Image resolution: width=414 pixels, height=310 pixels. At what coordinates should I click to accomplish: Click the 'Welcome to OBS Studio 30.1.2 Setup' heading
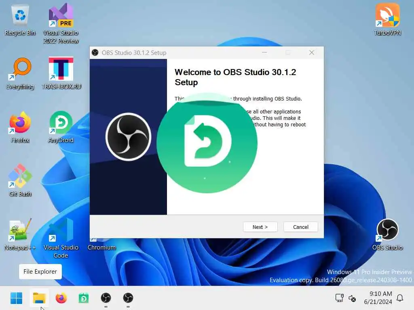click(x=235, y=77)
